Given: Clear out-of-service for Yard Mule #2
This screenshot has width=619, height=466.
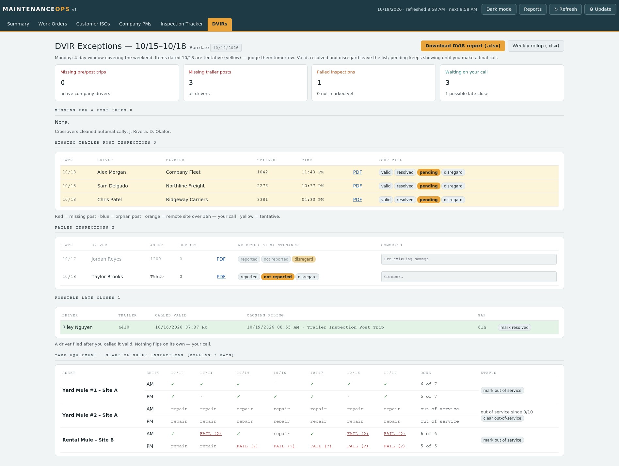Looking at the screenshot, I should pos(502,418).
